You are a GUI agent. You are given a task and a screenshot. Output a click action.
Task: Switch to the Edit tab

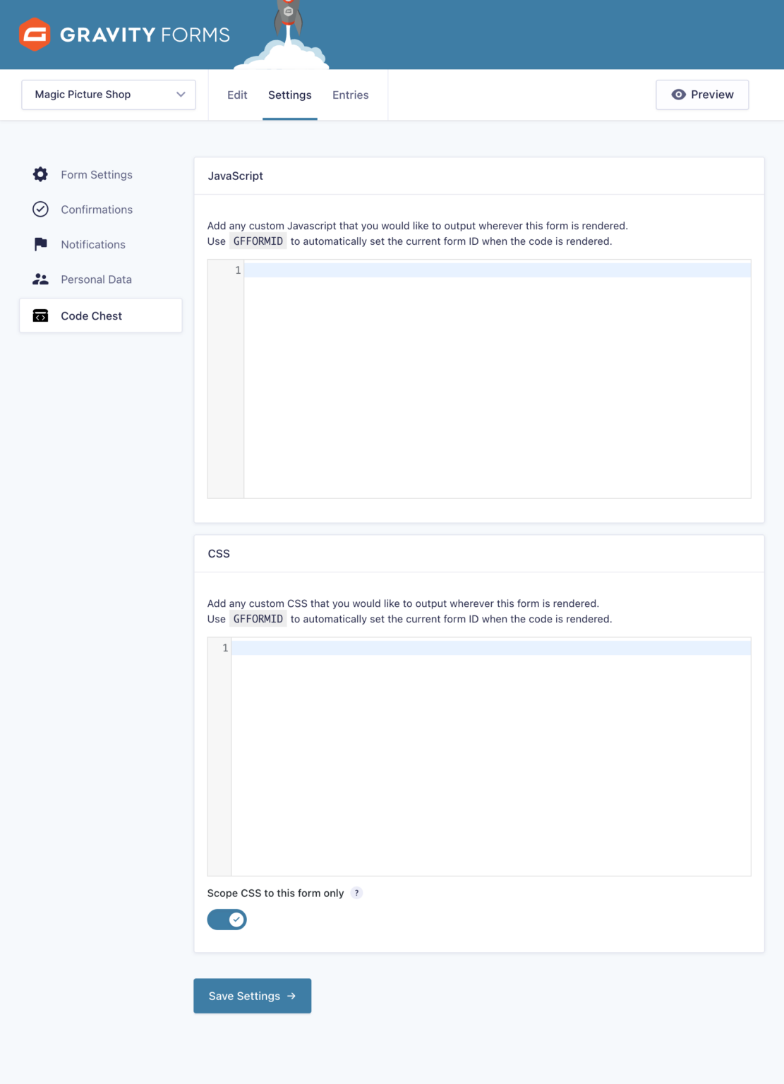pos(237,95)
